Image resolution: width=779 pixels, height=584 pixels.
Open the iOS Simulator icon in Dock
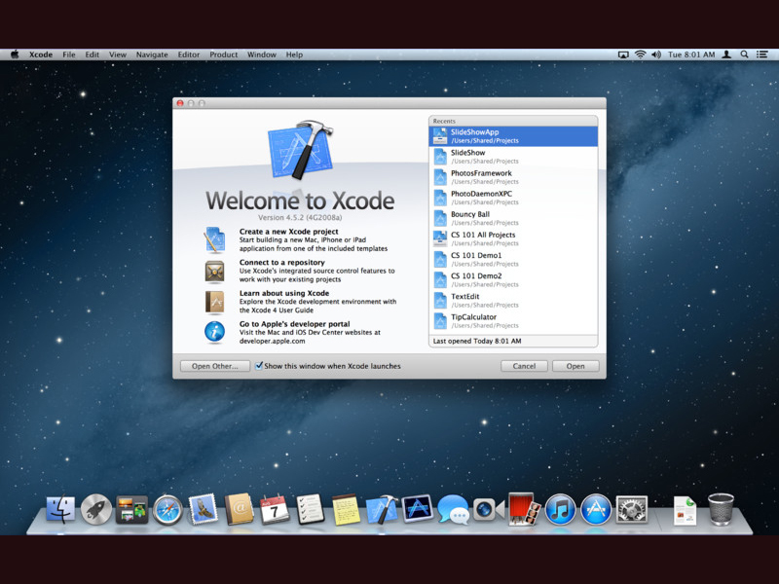click(x=418, y=508)
